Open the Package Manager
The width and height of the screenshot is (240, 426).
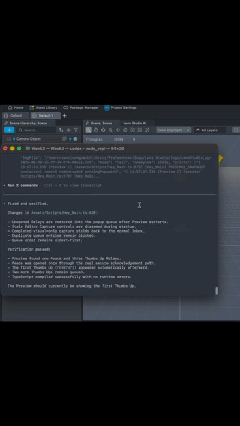pos(81,107)
